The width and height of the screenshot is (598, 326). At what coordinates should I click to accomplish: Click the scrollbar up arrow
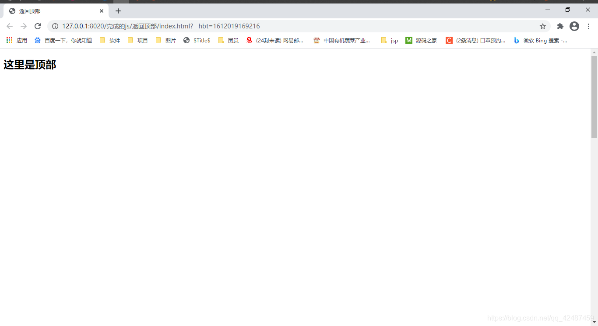[594, 52]
